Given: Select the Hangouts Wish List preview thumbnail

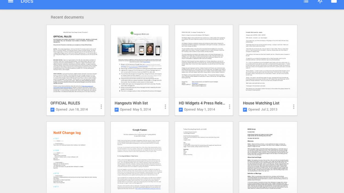Looking at the screenshot, I should [140, 61].
